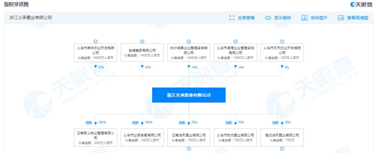
Task: Click 控股 tag for 义乌市宏杰置业
Action: (x=228, y=123)
